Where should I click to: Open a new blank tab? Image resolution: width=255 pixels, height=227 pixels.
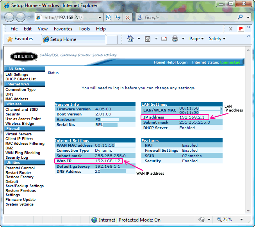tap(112, 39)
